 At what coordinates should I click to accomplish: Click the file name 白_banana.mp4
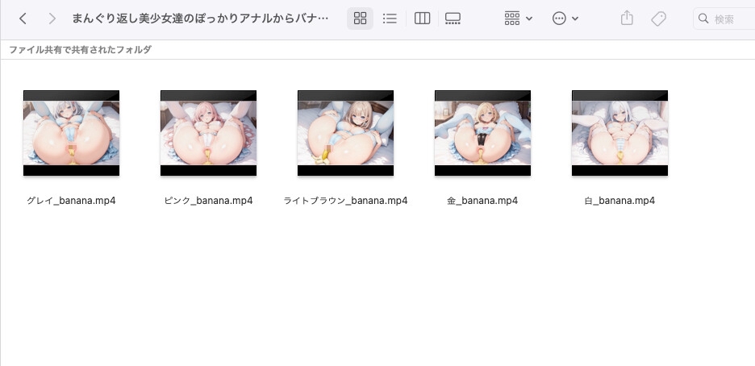pyautogui.click(x=619, y=201)
